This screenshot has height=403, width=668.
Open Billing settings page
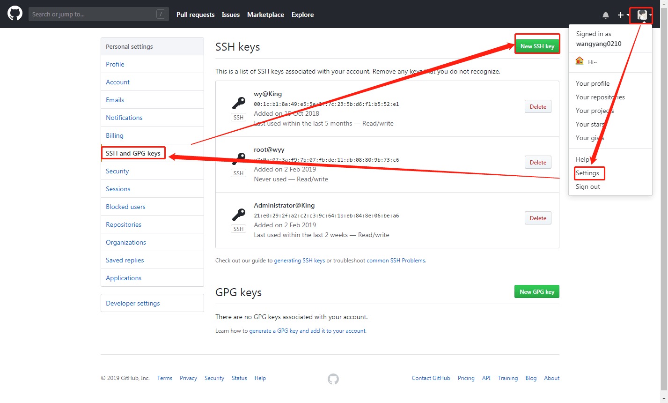coord(152,135)
